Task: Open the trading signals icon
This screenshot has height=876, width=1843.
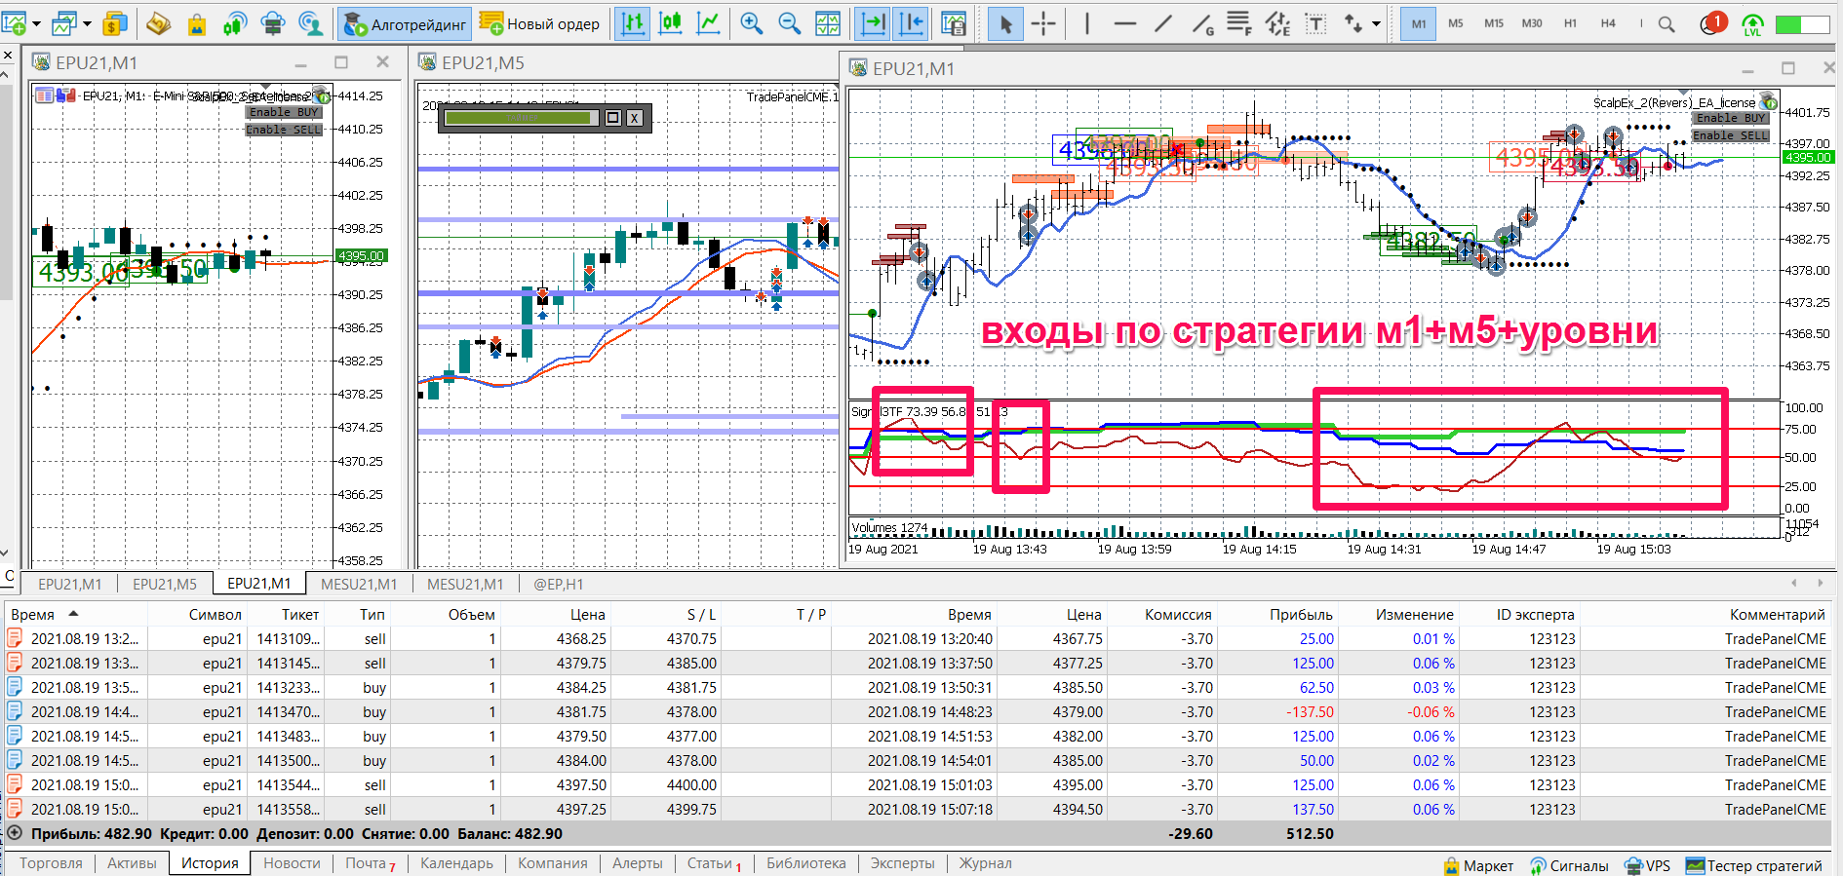Action: [235, 23]
